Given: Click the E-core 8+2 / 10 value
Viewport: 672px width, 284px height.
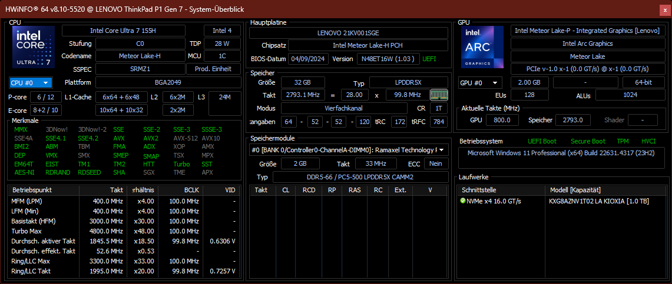Looking at the screenshot, I should 45,110.
